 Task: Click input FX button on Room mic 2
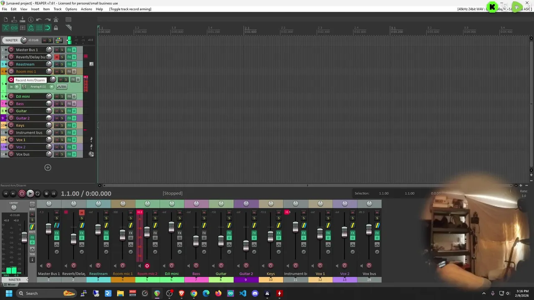click(x=24, y=87)
